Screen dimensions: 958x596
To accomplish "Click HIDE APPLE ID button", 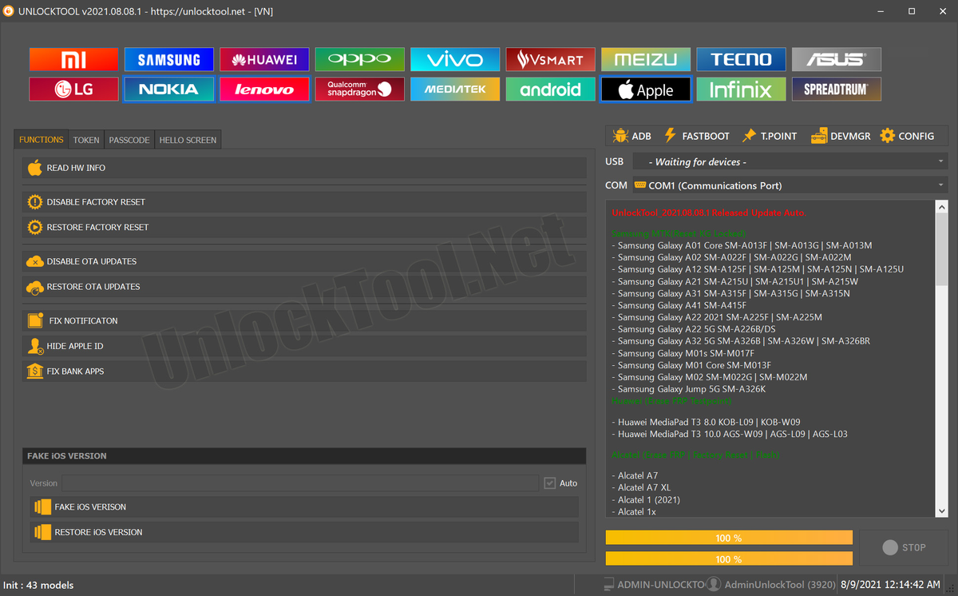I will point(304,346).
